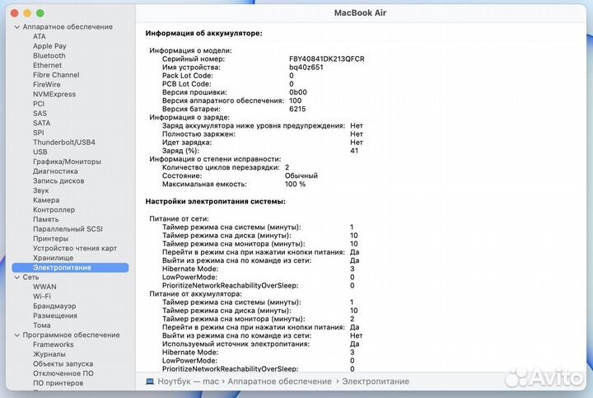Open Хранилище in the sidebar
The height and width of the screenshot is (398, 593).
pos(53,258)
